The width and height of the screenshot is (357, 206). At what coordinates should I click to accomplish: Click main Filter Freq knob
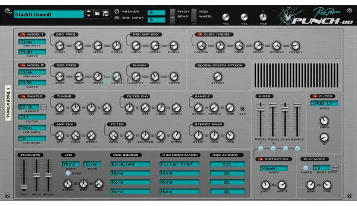324,121
